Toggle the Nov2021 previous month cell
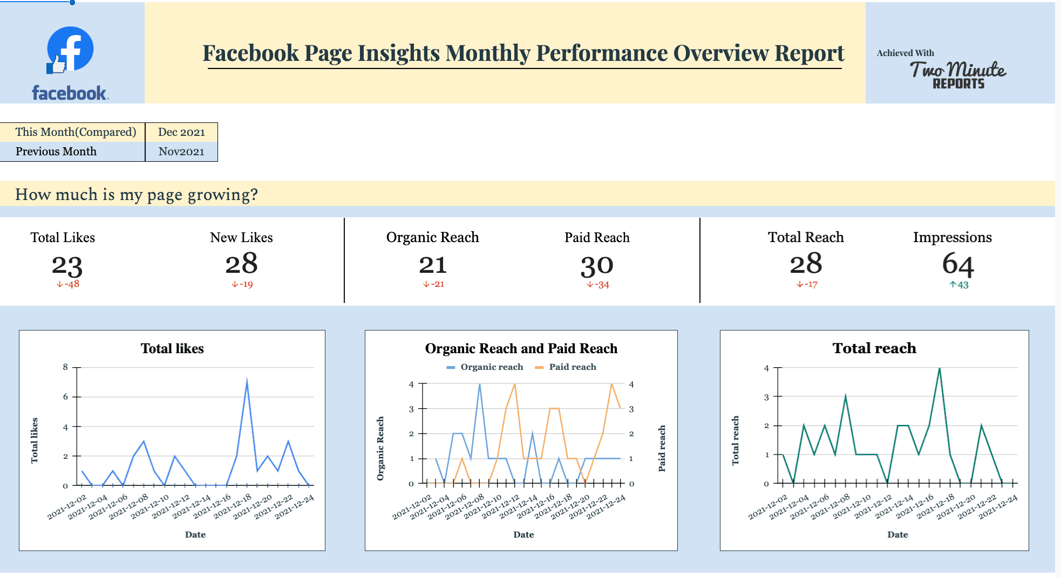Screen dimensions: 1061x578 pos(181,152)
